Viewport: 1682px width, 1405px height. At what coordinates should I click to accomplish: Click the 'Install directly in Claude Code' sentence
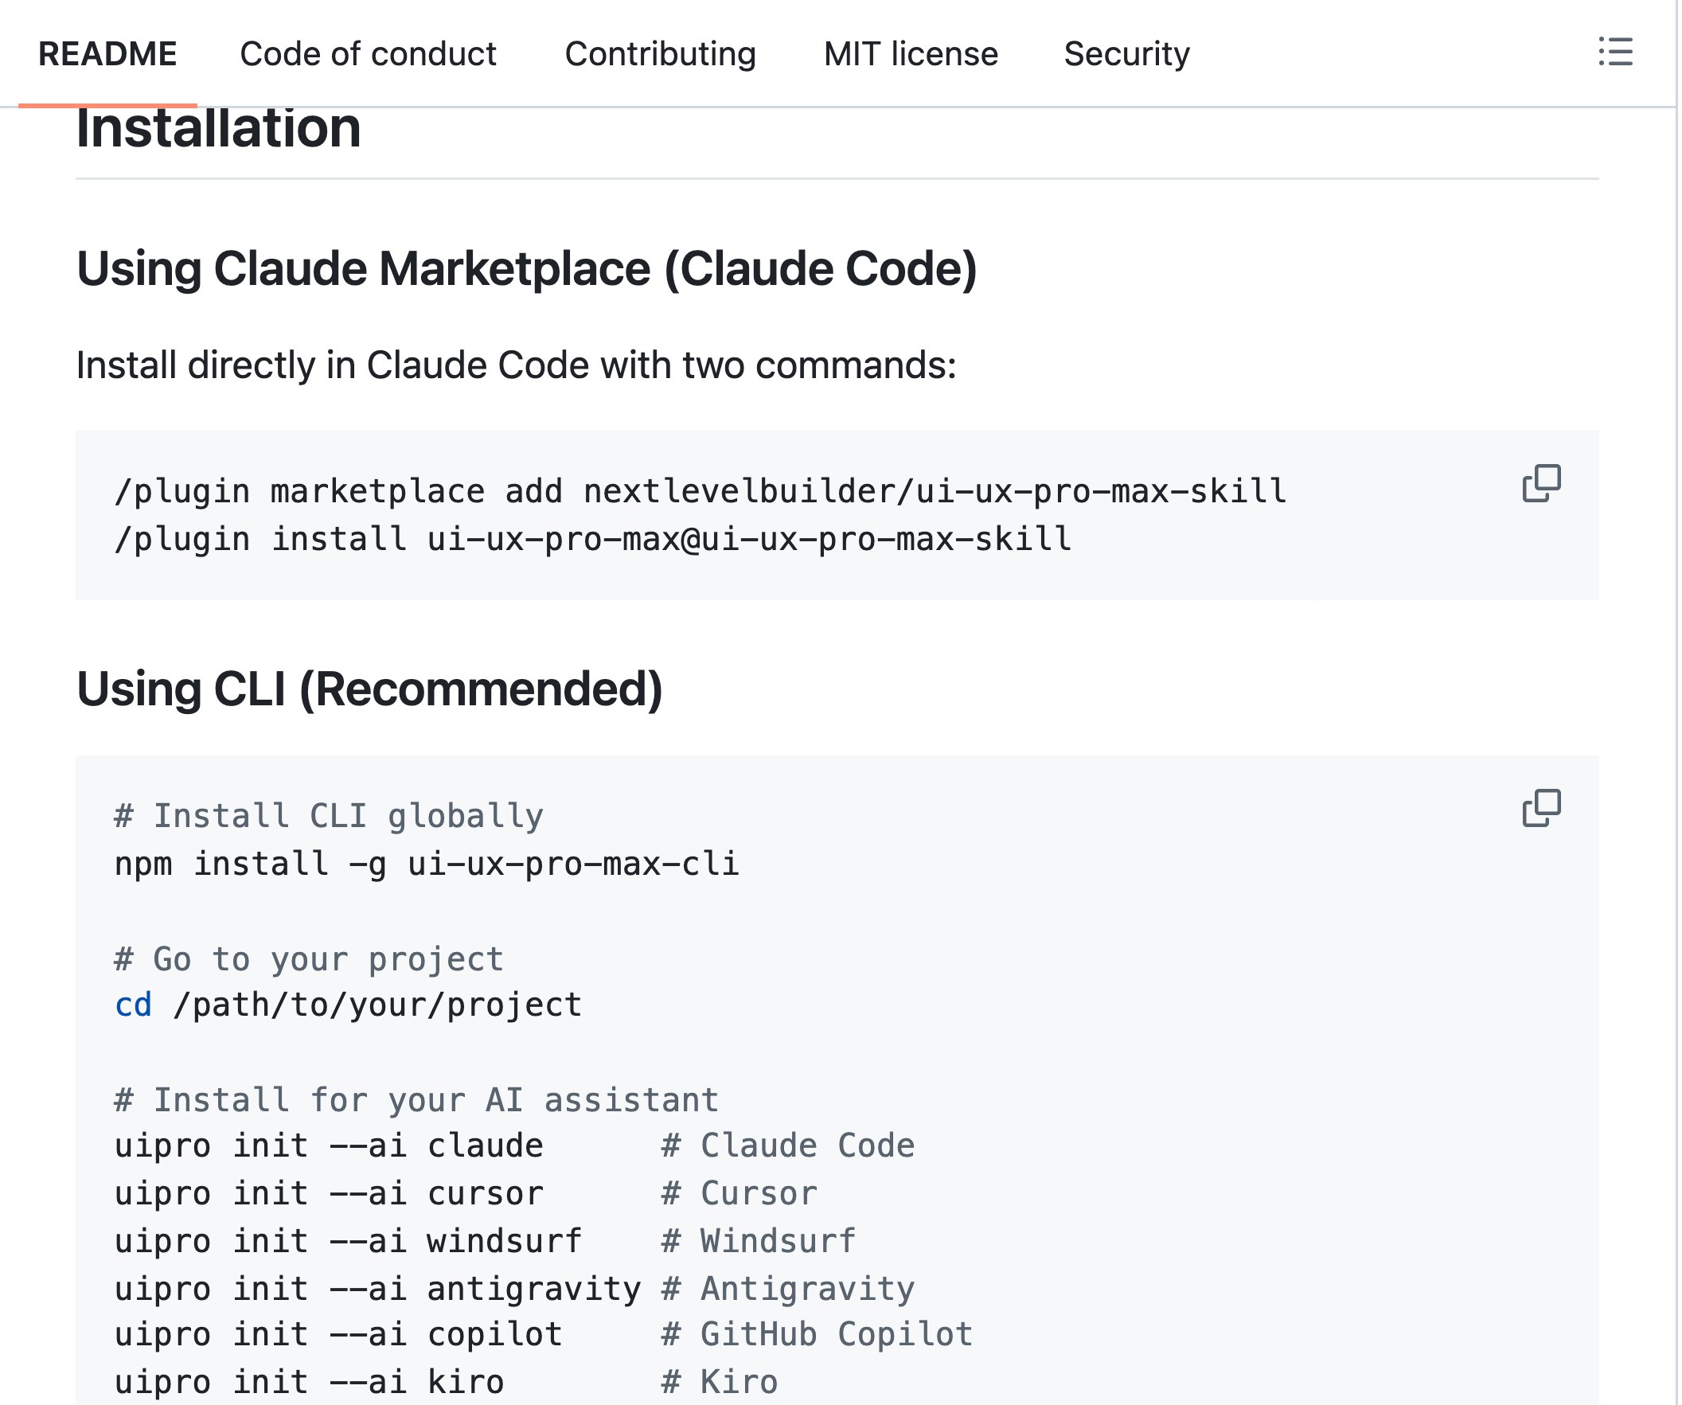517,366
